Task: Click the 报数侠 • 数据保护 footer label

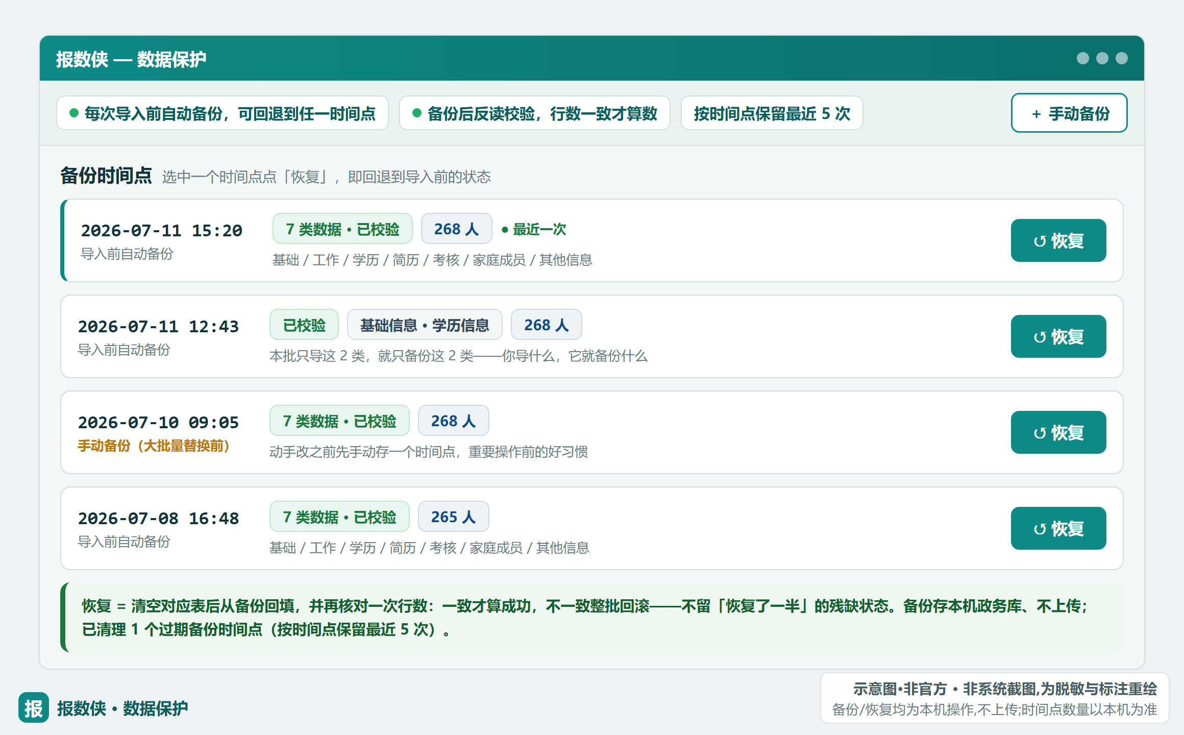Action: (122, 708)
